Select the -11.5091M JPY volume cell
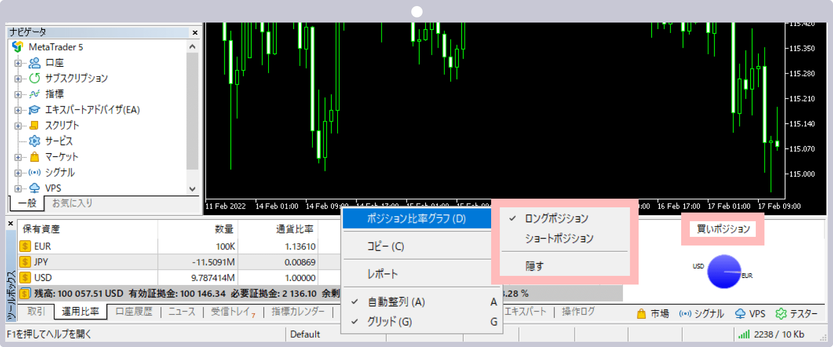This screenshot has height=347, width=833. click(198, 262)
